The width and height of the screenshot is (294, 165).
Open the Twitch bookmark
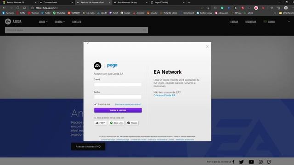coord(114,13)
